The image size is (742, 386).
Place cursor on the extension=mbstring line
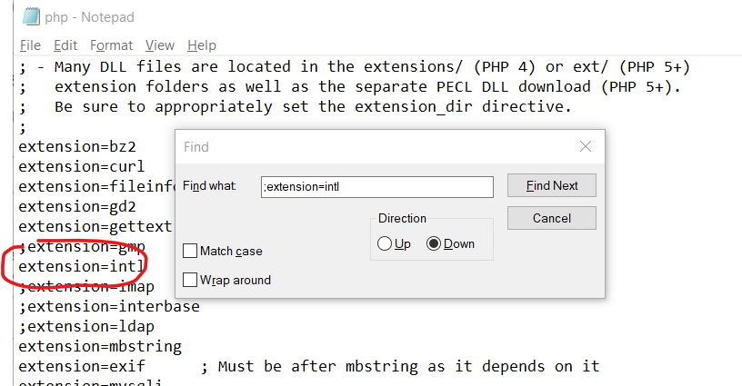100,347
